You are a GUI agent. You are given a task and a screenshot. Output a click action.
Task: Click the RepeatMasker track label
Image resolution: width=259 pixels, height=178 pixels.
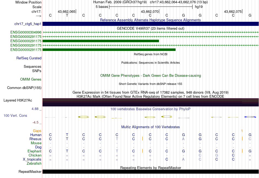(30, 171)
